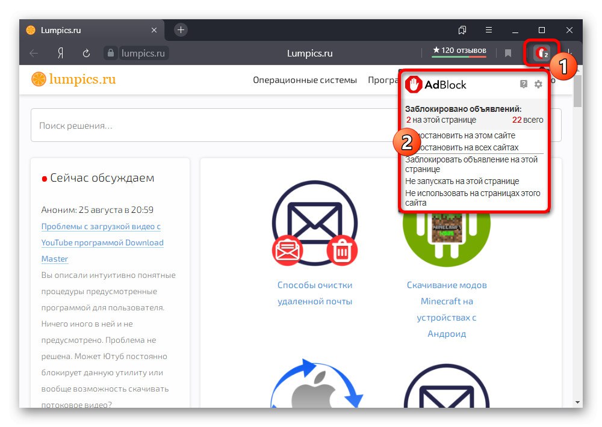Click the lumpics.ru site title text
Image resolution: width=602 pixels, height=427 pixels.
click(82, 79)
